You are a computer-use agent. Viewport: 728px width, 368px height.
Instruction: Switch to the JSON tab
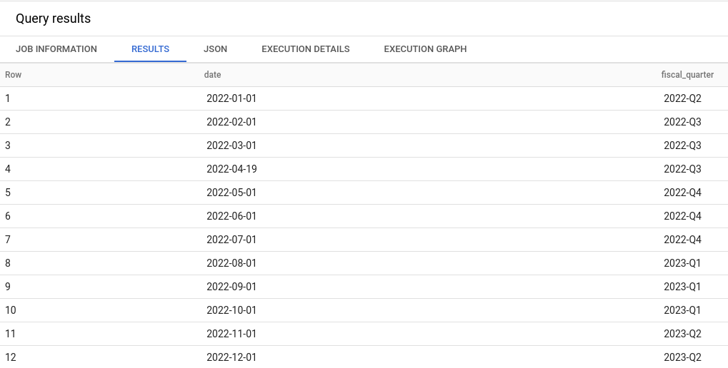(x=215, y=49)
